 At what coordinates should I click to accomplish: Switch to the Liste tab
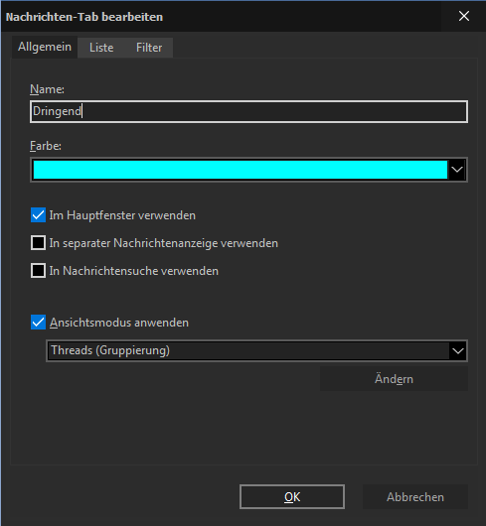pos(101,48)
